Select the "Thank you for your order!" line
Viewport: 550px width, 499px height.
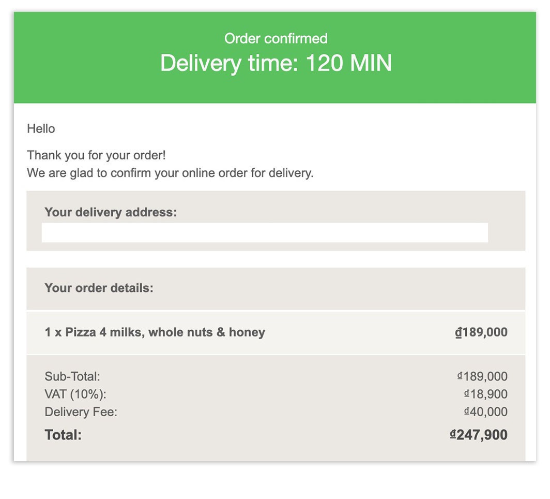(96, 155)
